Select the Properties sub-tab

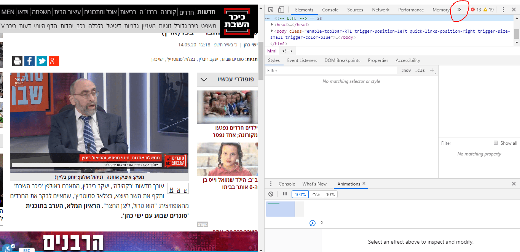pos(378,60)
